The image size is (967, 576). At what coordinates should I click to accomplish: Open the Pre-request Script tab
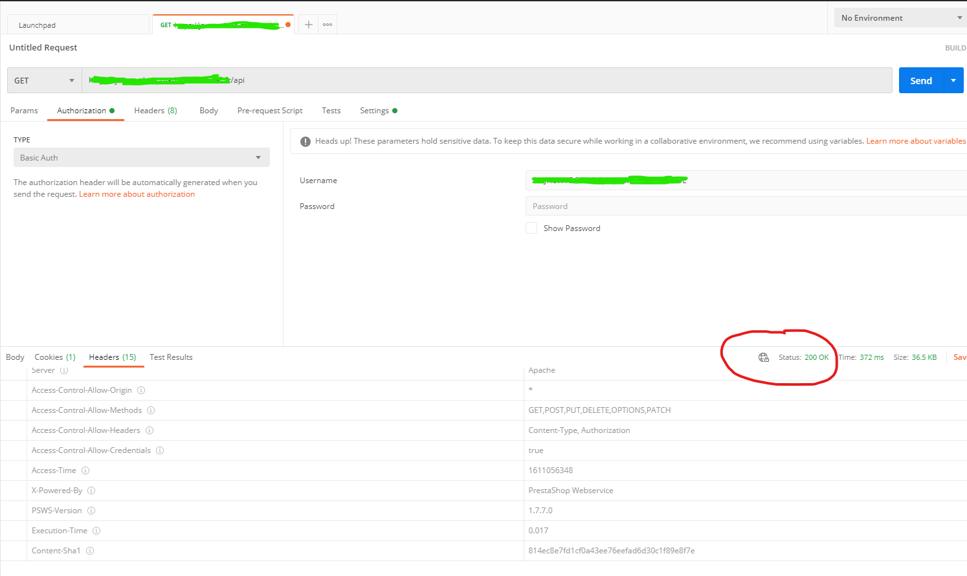coord(270,111)
